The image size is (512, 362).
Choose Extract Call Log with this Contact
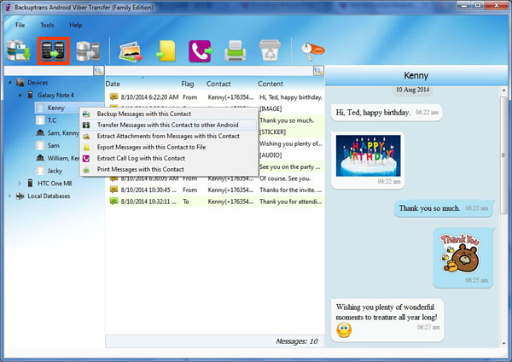tap(168, 158)
